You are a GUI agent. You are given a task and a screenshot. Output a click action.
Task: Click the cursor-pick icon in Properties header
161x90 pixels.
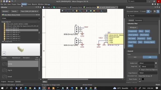158,11
